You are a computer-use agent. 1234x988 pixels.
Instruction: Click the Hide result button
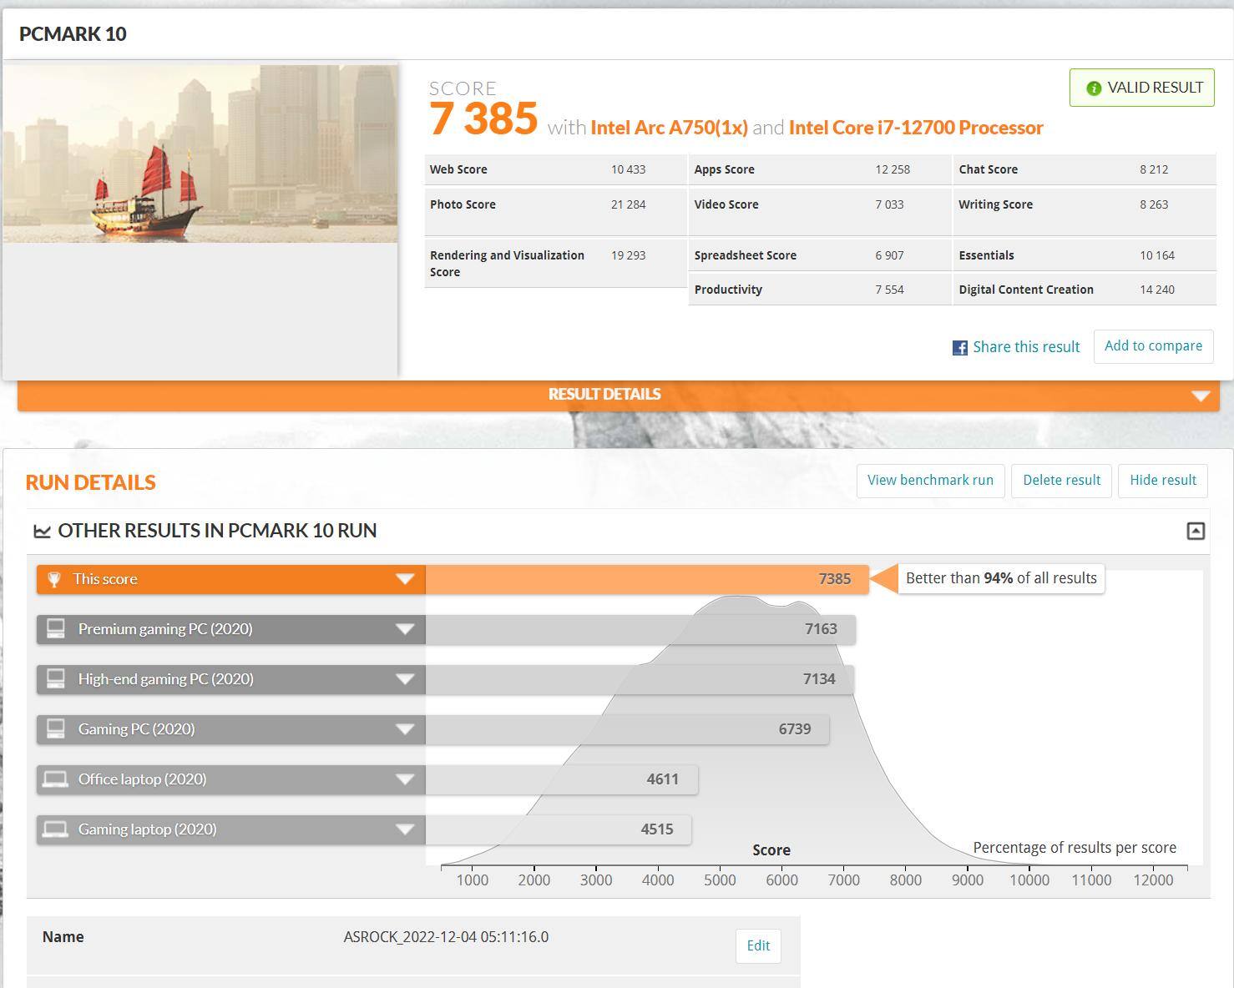pyautogui.click(x=1162, y=481)
